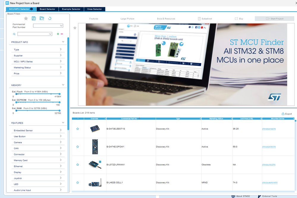Open the Buy option

[239, 19]
